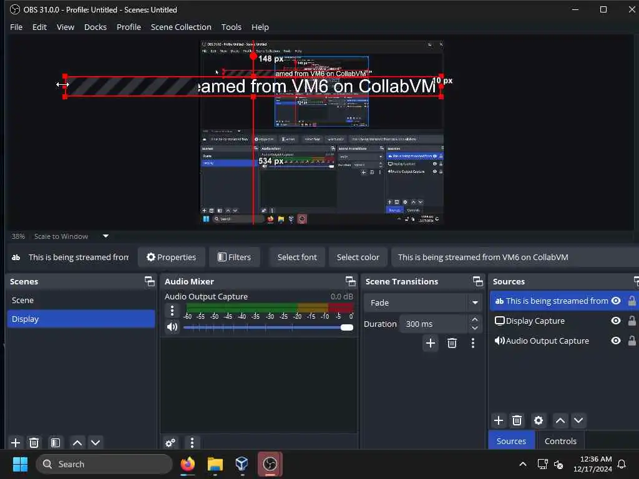Pop out the Scene Transitions dock
The width and height of the screenshot is (639, 479).
(477, 281)
